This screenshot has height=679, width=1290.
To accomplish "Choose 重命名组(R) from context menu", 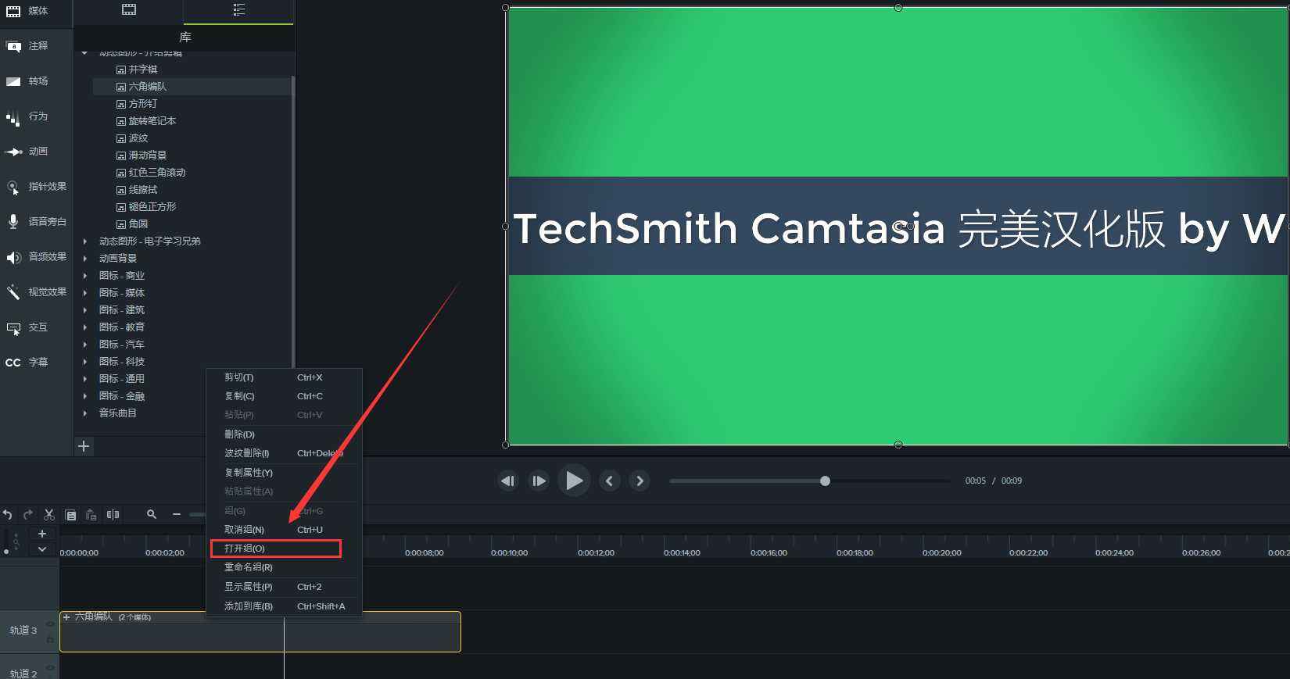I will pyautogui.click(x=284, y=567).
